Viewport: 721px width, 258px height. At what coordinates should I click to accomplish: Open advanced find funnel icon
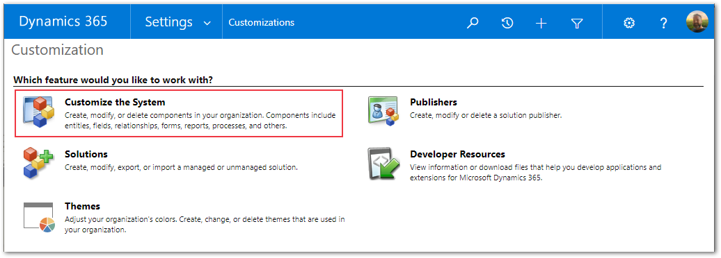577,23
